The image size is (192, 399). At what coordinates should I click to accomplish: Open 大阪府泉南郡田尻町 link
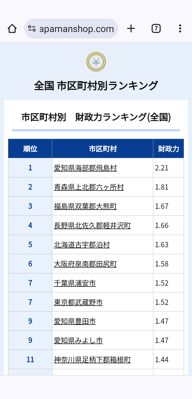coord(85,264)
